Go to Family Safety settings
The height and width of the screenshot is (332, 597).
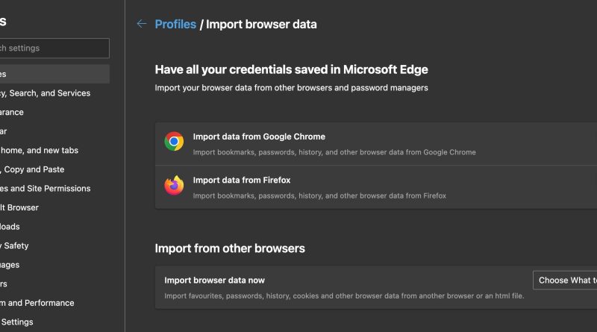14,245
